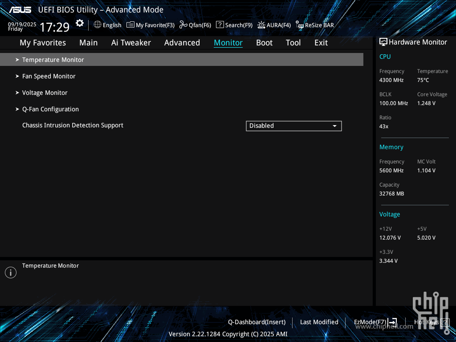Go to the Boot tab
Image resolution: width=456 pixels, height=342 pixels.
point(265,43)
